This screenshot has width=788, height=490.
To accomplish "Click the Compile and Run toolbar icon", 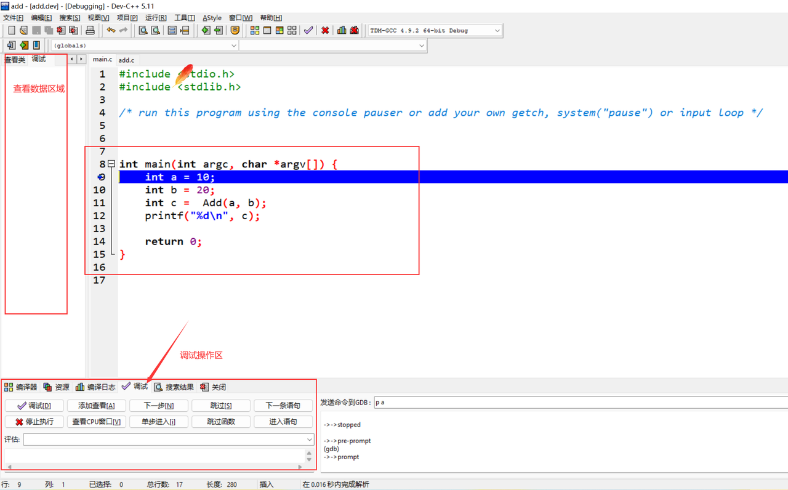I will point(279,30).
